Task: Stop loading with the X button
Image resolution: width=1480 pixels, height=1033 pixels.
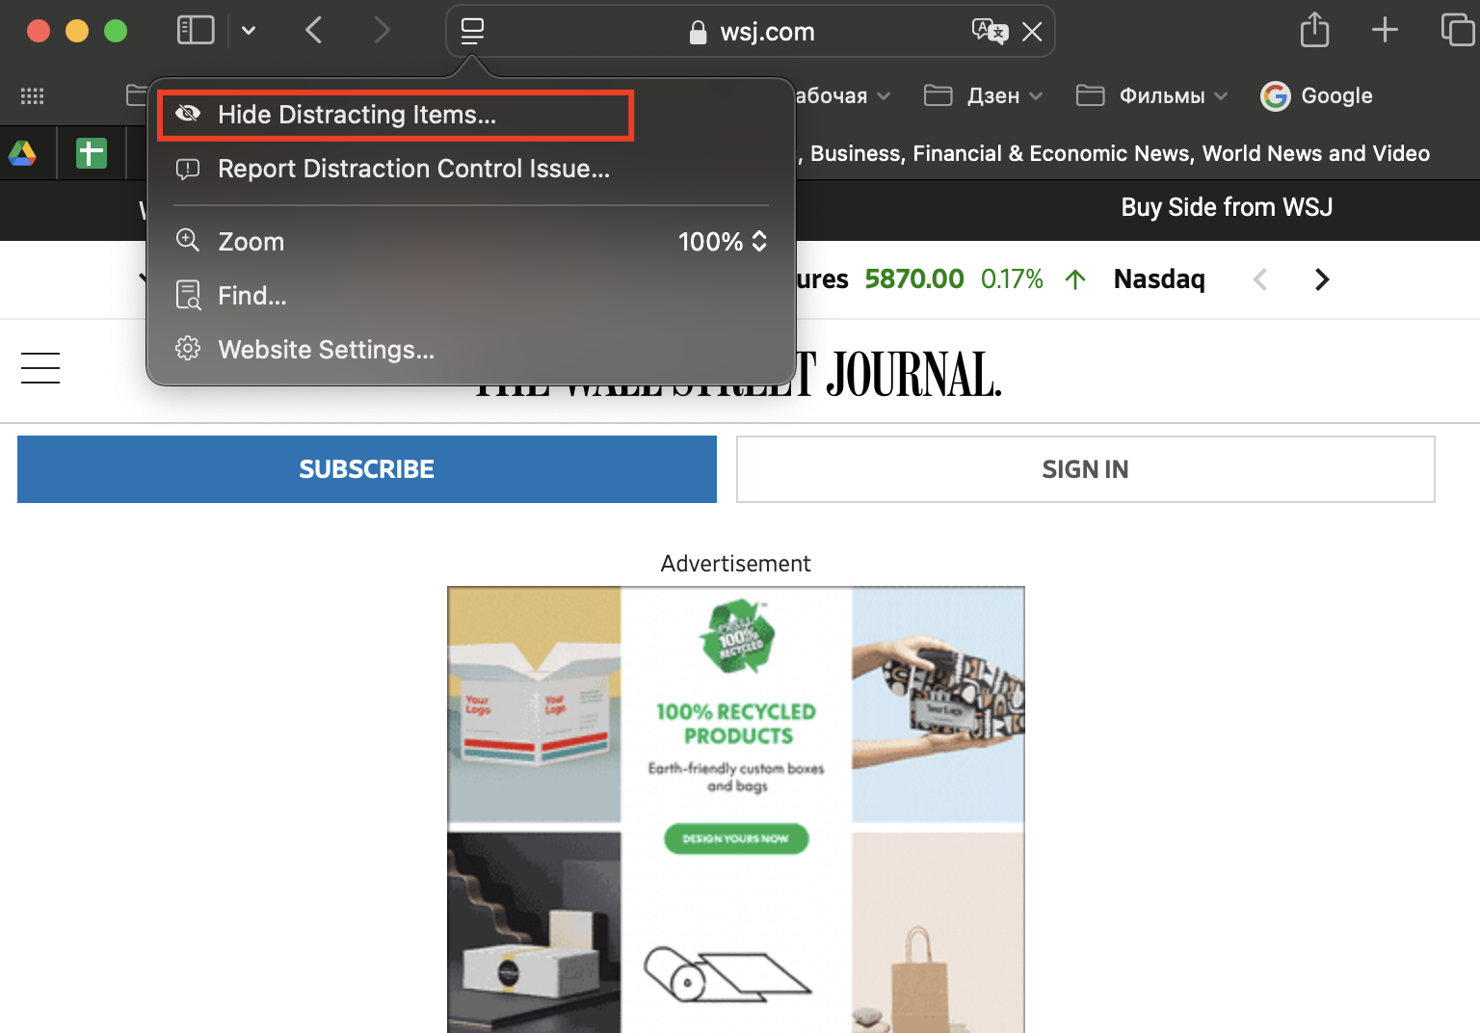Action: (x=1032, y=32)
